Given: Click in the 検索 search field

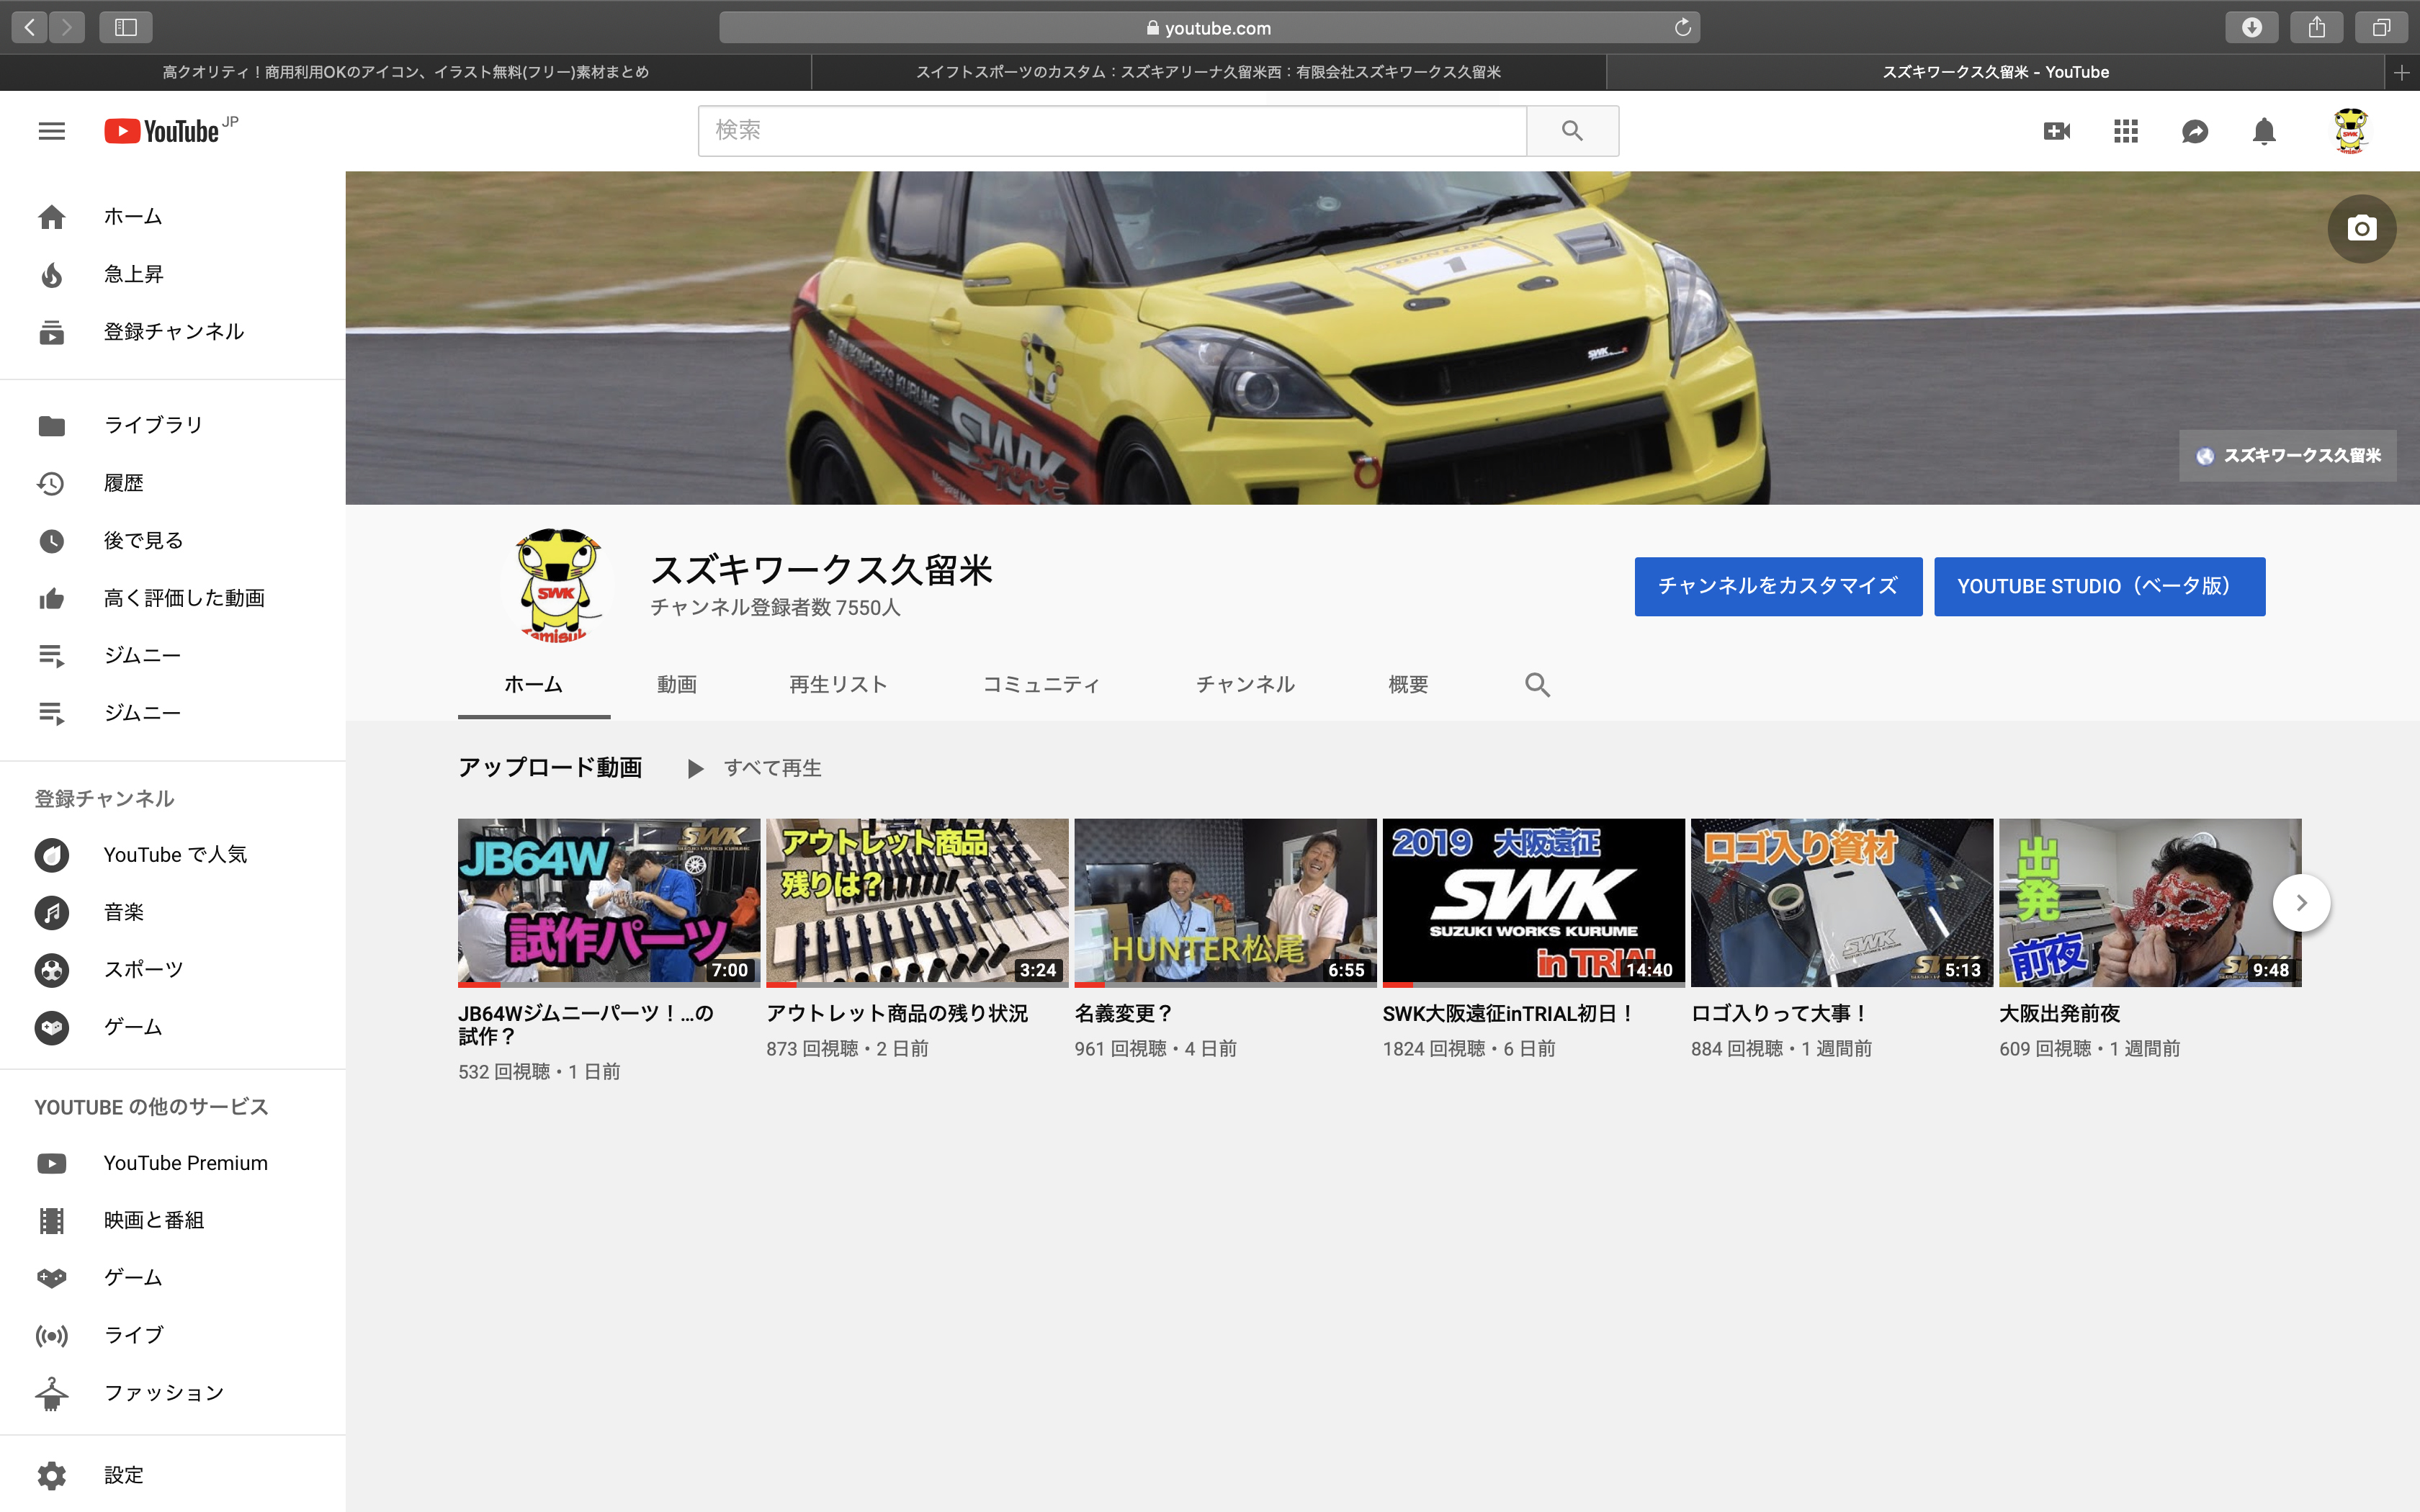Looking at the screenshot, I should 1112,131.
